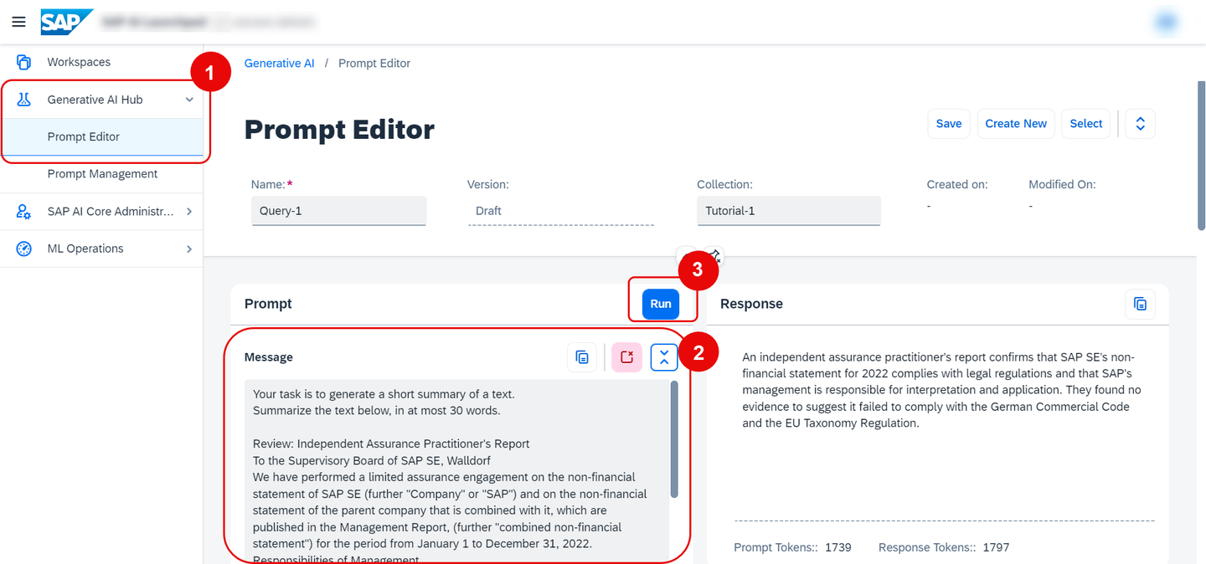Open the user avatar profile
Viewport: 1206px width, 564px height.
tap(1167, 22)
